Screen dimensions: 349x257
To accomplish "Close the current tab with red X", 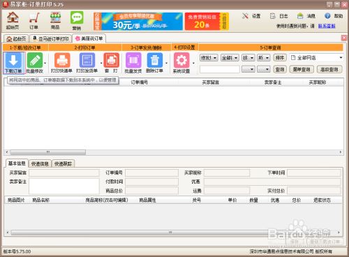I will pos(344,38).
